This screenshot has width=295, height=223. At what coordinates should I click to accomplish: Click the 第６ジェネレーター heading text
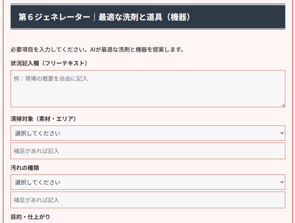tap(54, 17)
